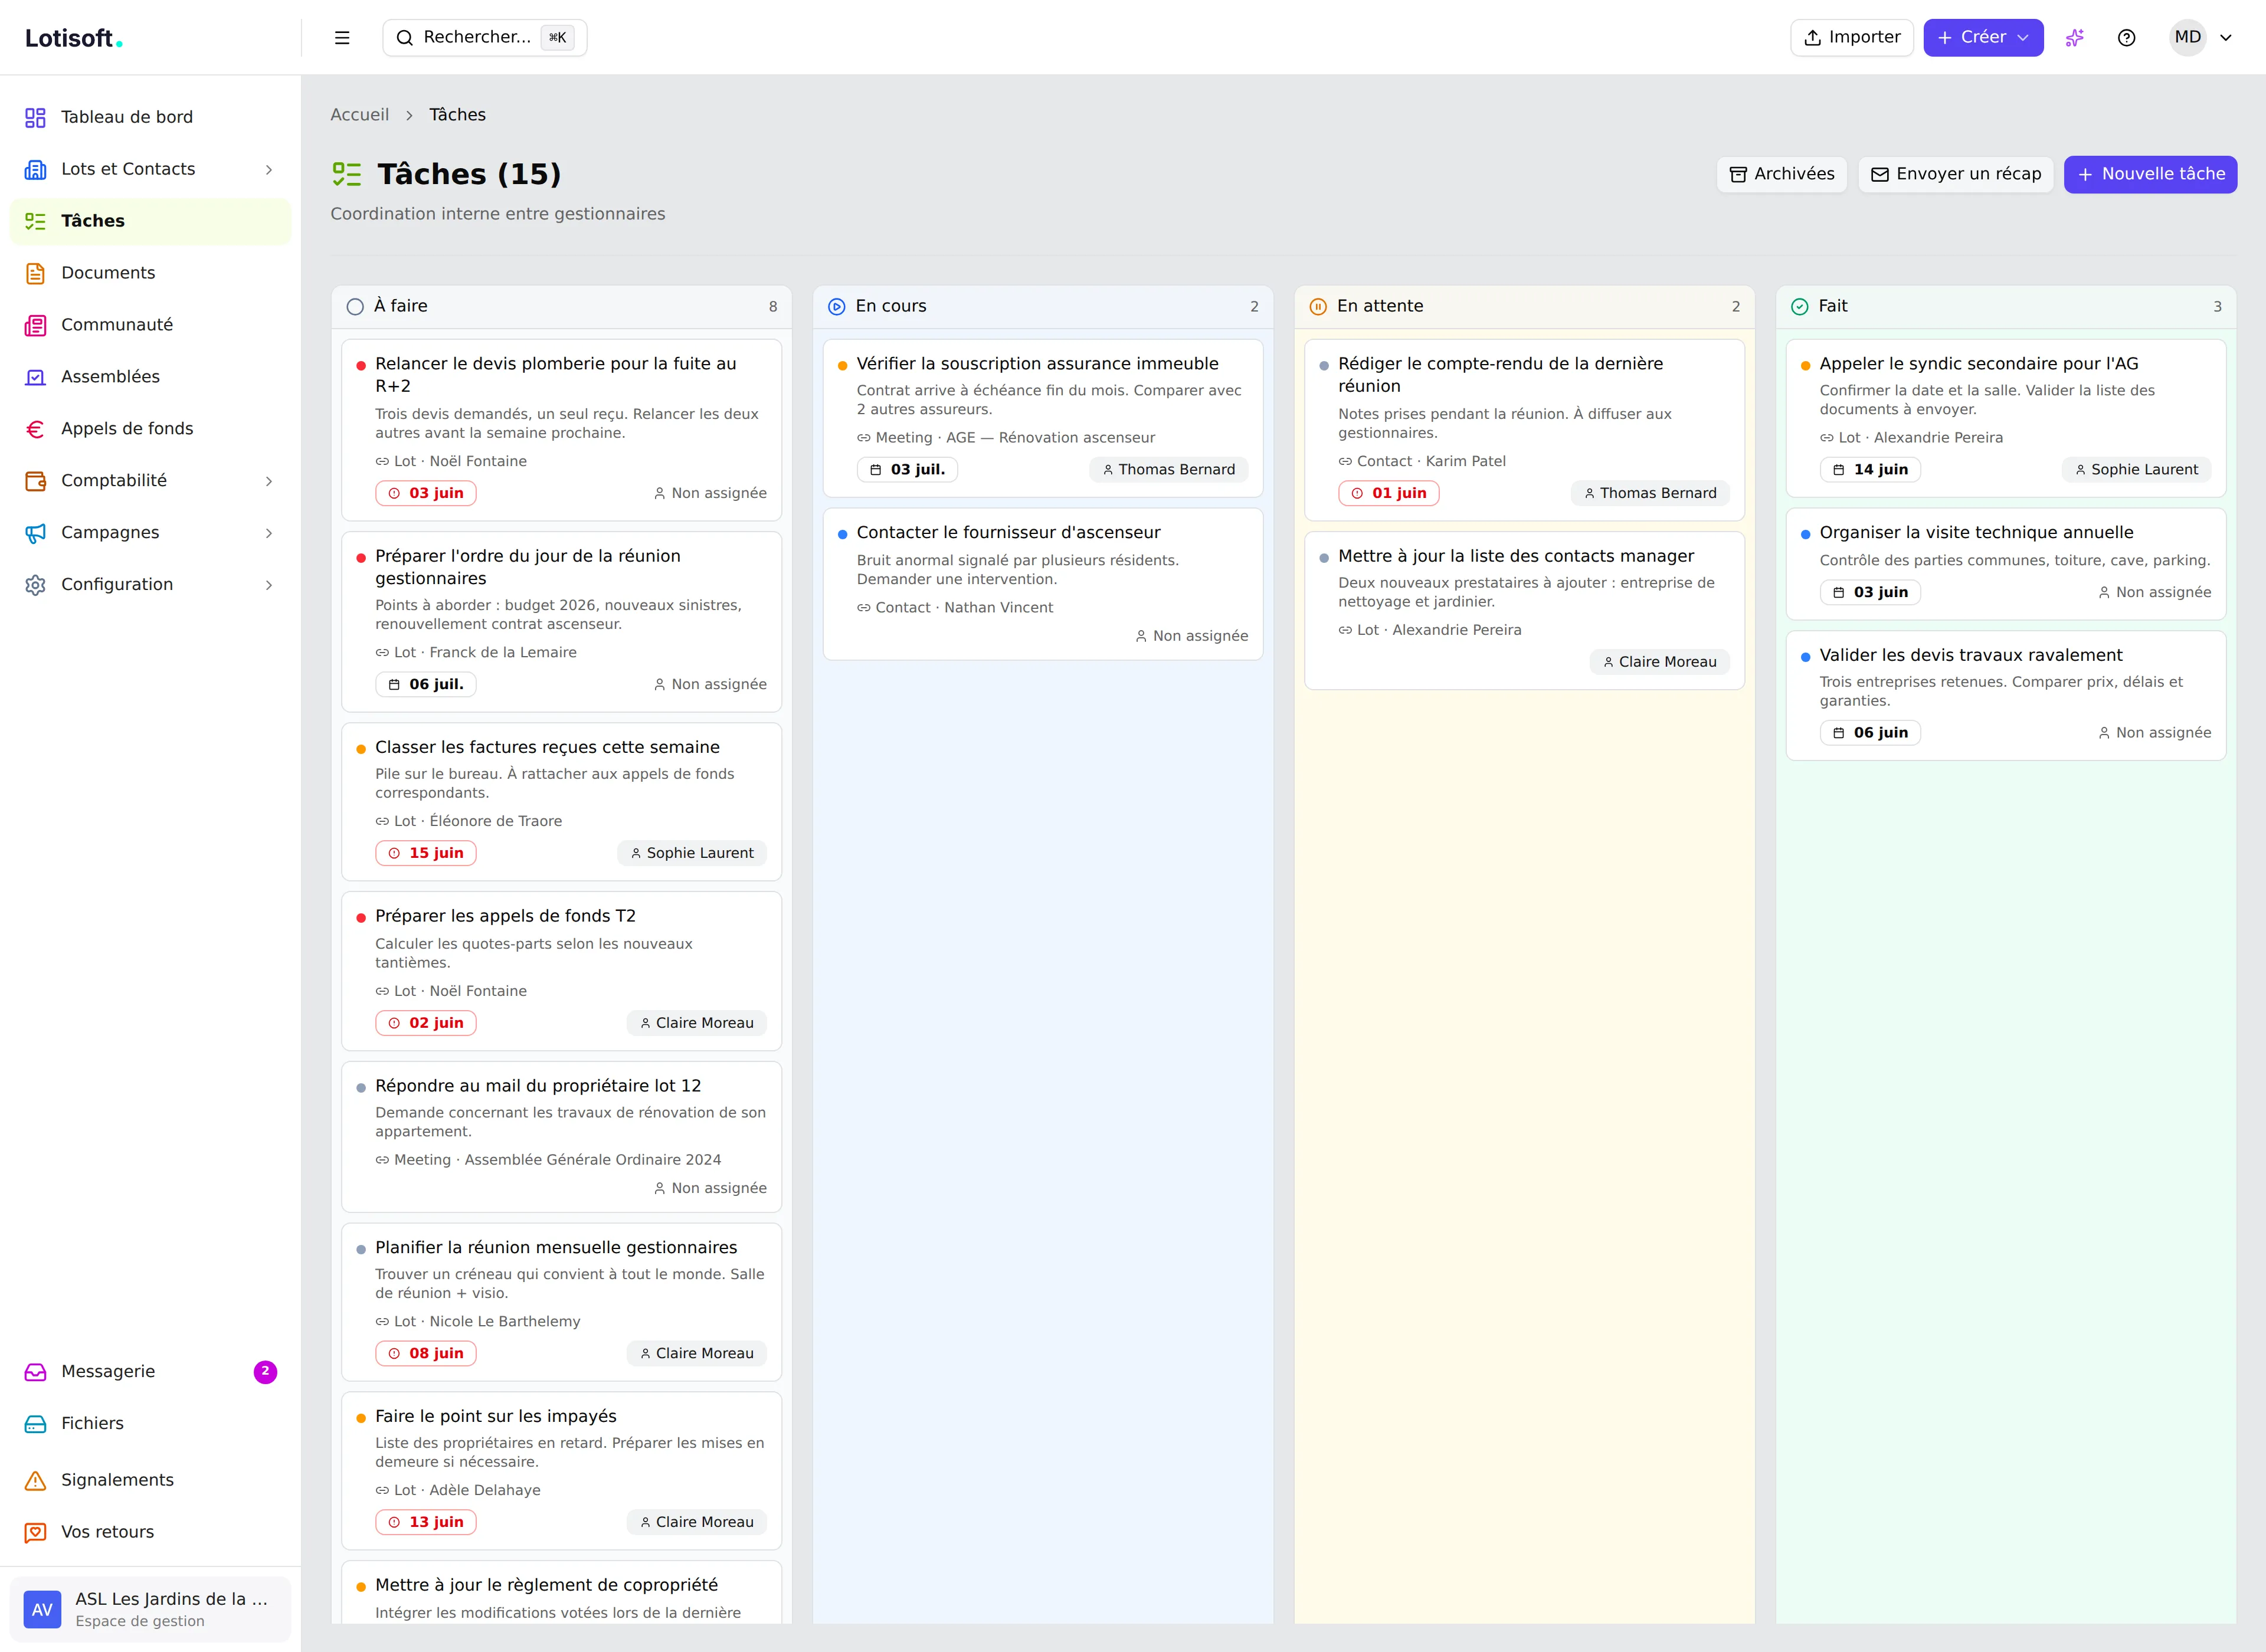The width and height of the screenshot is (2266, 1652).
Task: Click the MD user avatar
Action: pyautogui.click(x=2188, y=38)
